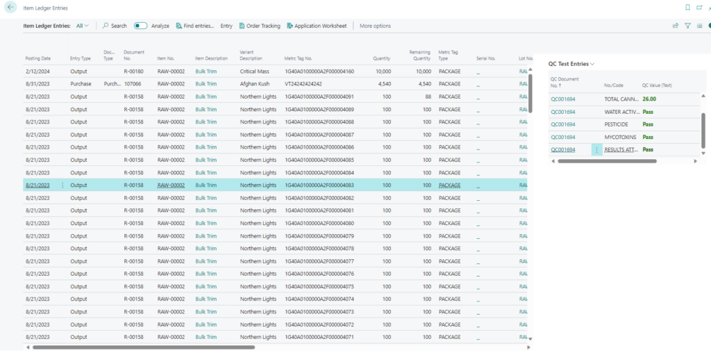Open Entry Type column header menu
Viewport: 711px width, 355px height.
click(x=81, y=58)
